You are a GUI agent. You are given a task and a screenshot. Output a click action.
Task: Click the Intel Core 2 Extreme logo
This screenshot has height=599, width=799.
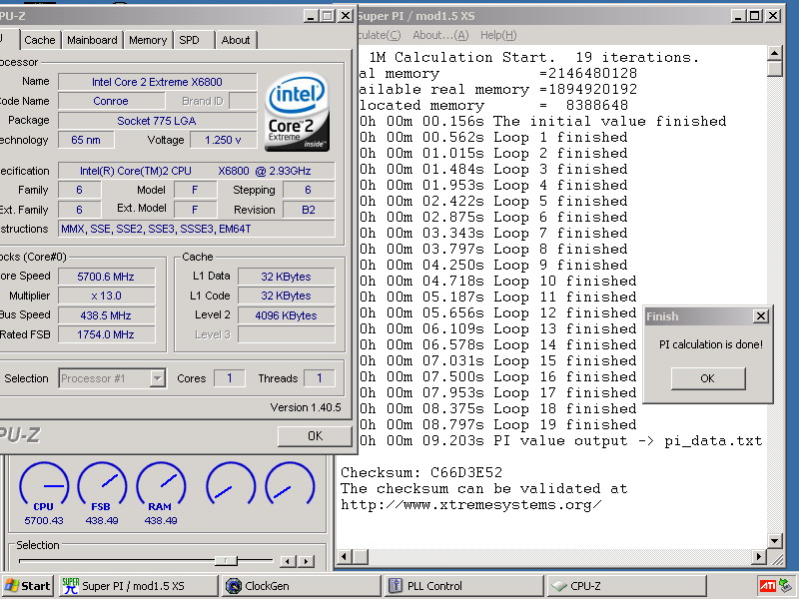pos(297,112)
